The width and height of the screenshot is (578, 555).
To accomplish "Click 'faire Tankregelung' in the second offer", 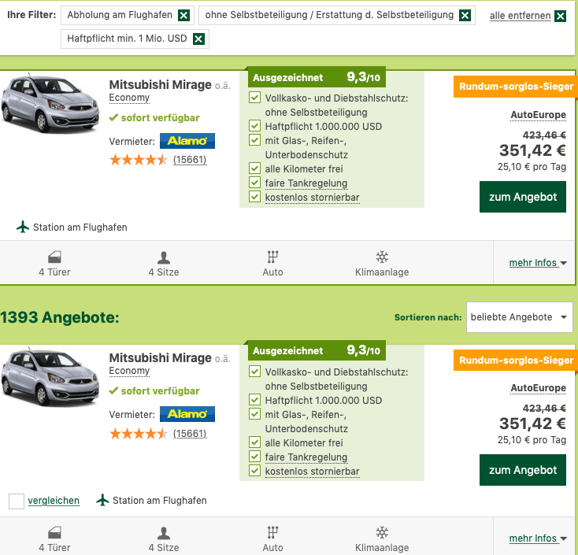I will [x=306, y=457].
